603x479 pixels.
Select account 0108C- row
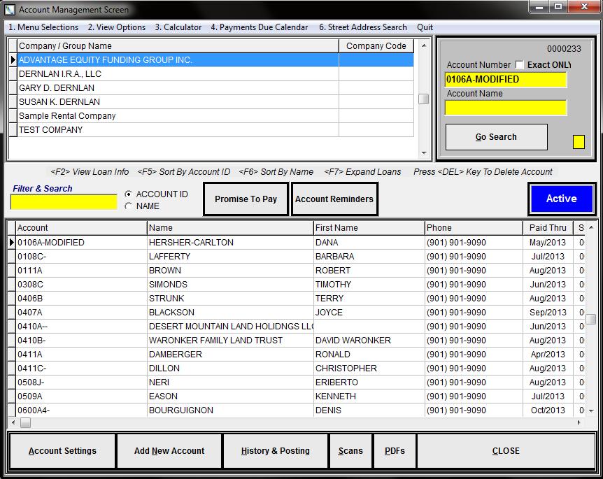pos(296,257)
